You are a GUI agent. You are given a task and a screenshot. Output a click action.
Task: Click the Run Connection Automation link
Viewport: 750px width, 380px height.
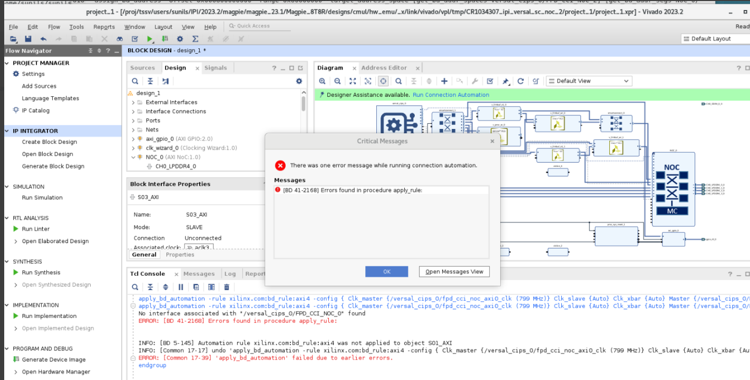451,94
